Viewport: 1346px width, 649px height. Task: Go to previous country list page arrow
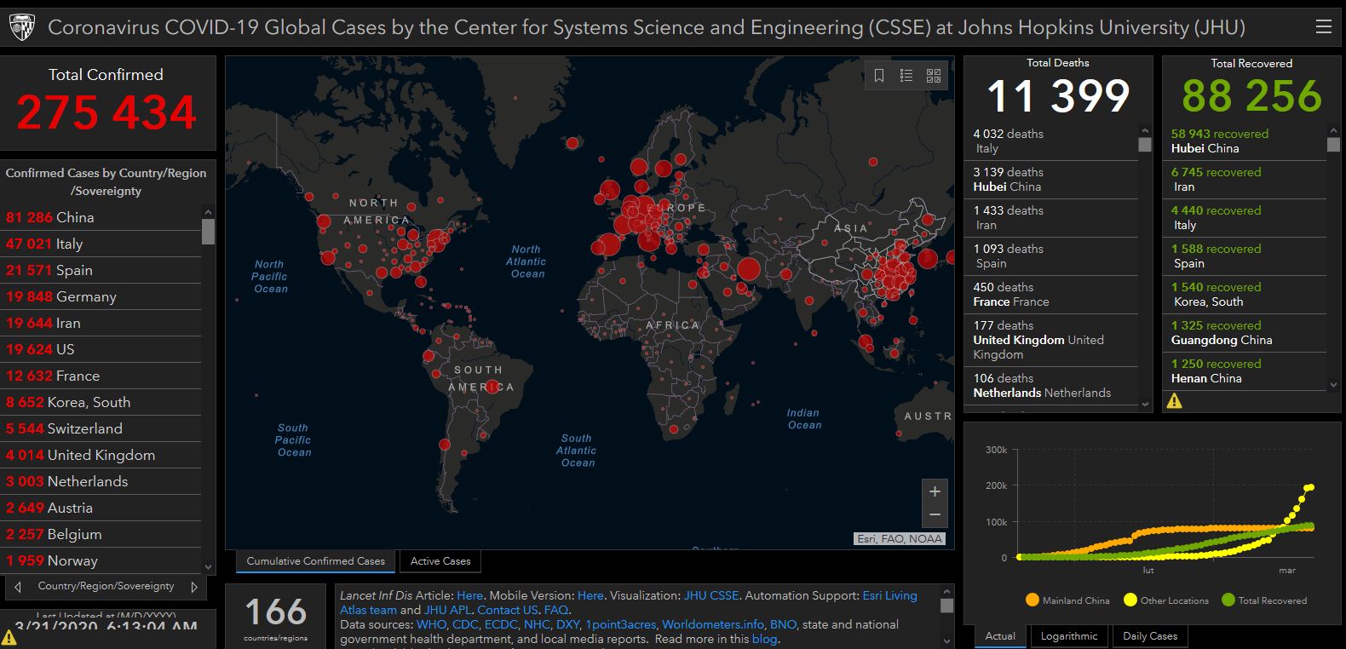coord(18,587)
